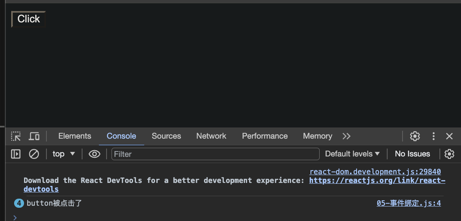461x221 pixels.
Task: Show more DevTools tabs via chevrons
Action: tap(347, 136)
